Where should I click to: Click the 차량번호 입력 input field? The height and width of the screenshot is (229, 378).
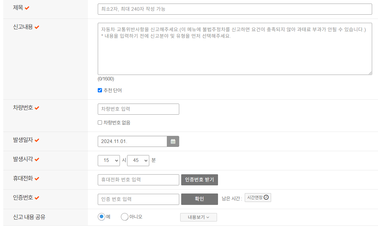point(138,109)
